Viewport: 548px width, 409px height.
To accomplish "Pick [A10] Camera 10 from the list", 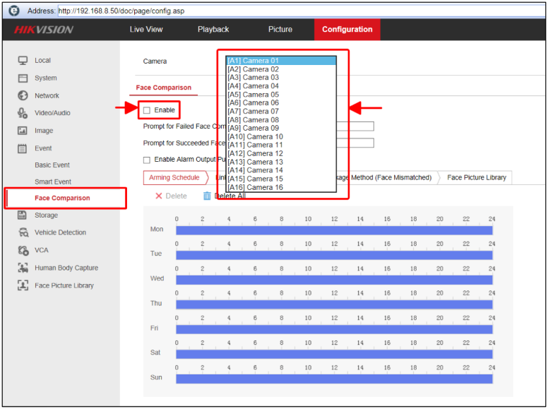I will pos(255,136).
